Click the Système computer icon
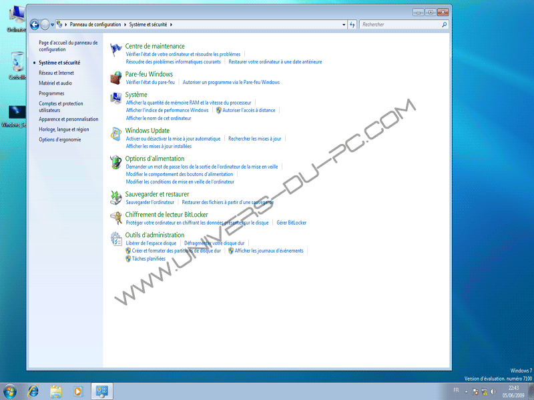The image size is (534, 400). tap(115, 98)
